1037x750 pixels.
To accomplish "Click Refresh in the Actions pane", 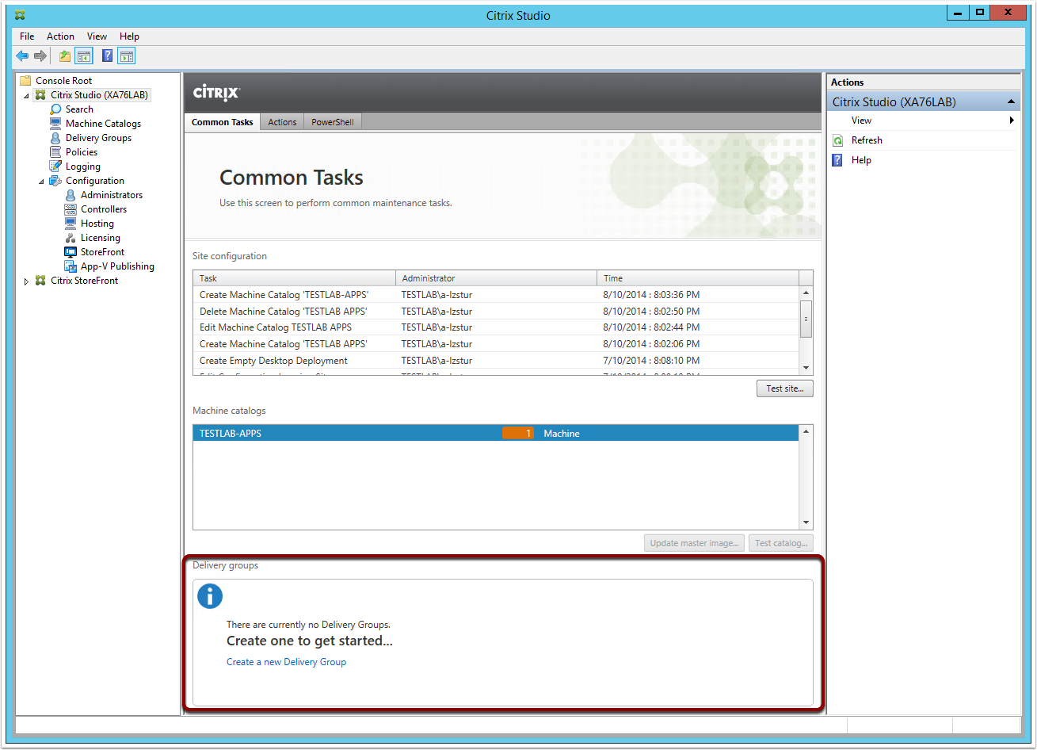I will 867,140.
